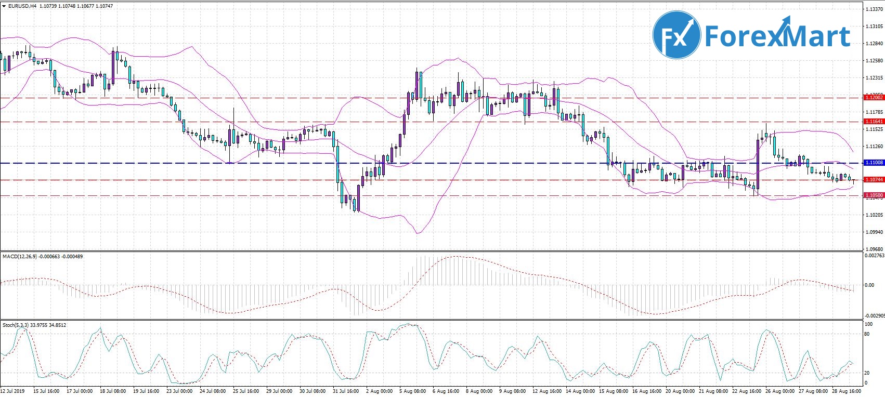The image size is (885, 397).
Task: Select the OHLC quote values in the chart header
Action: click(x=75, y=6)
